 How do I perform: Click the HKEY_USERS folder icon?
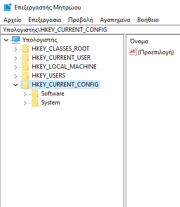(x=26, y=76)
